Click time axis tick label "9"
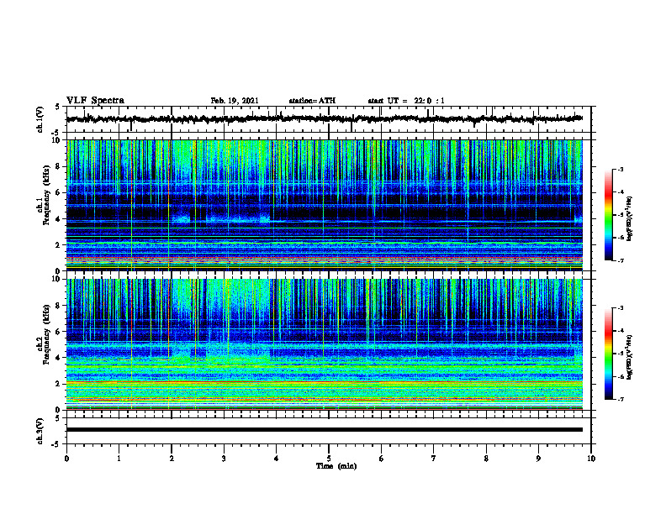Viewport: 666px width, 514px height. coord(538,459)
